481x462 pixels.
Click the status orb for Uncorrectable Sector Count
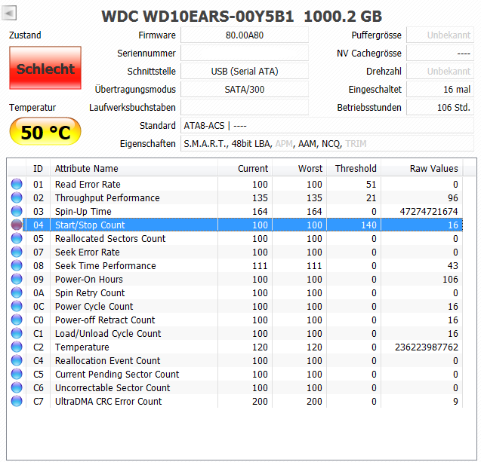pos(17,387)
